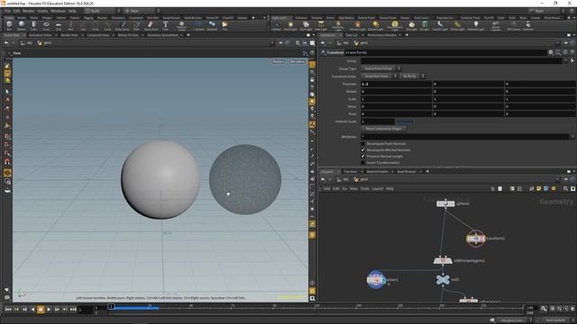Screen dimensions: 577x324
Task: Switch to Asset Browser tab
Action: [407, 172]
